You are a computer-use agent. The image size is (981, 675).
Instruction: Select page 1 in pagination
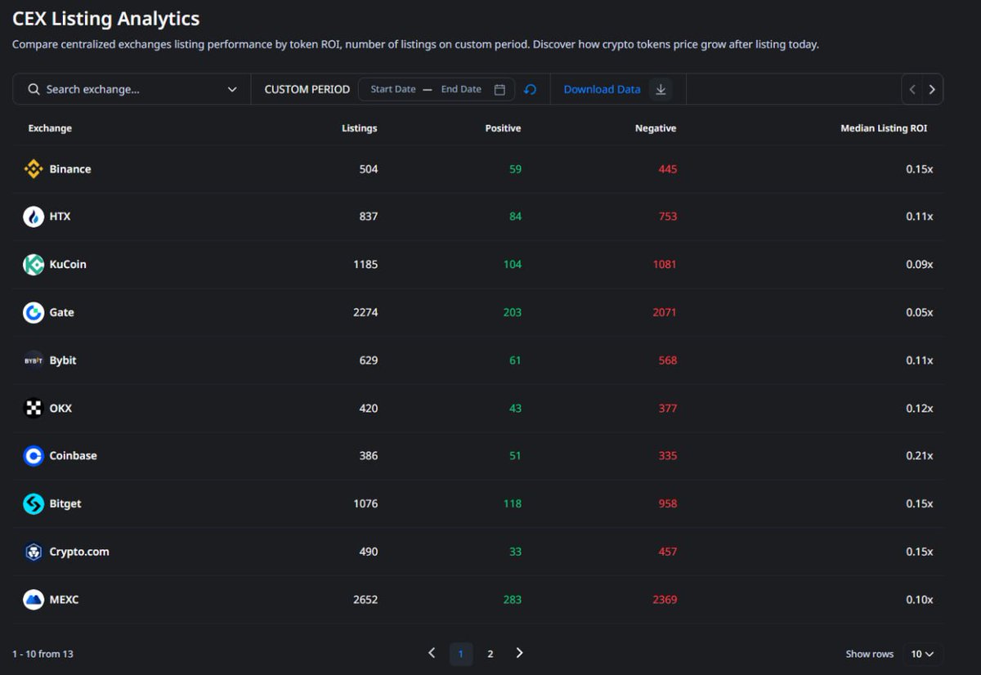pos(461,654)
